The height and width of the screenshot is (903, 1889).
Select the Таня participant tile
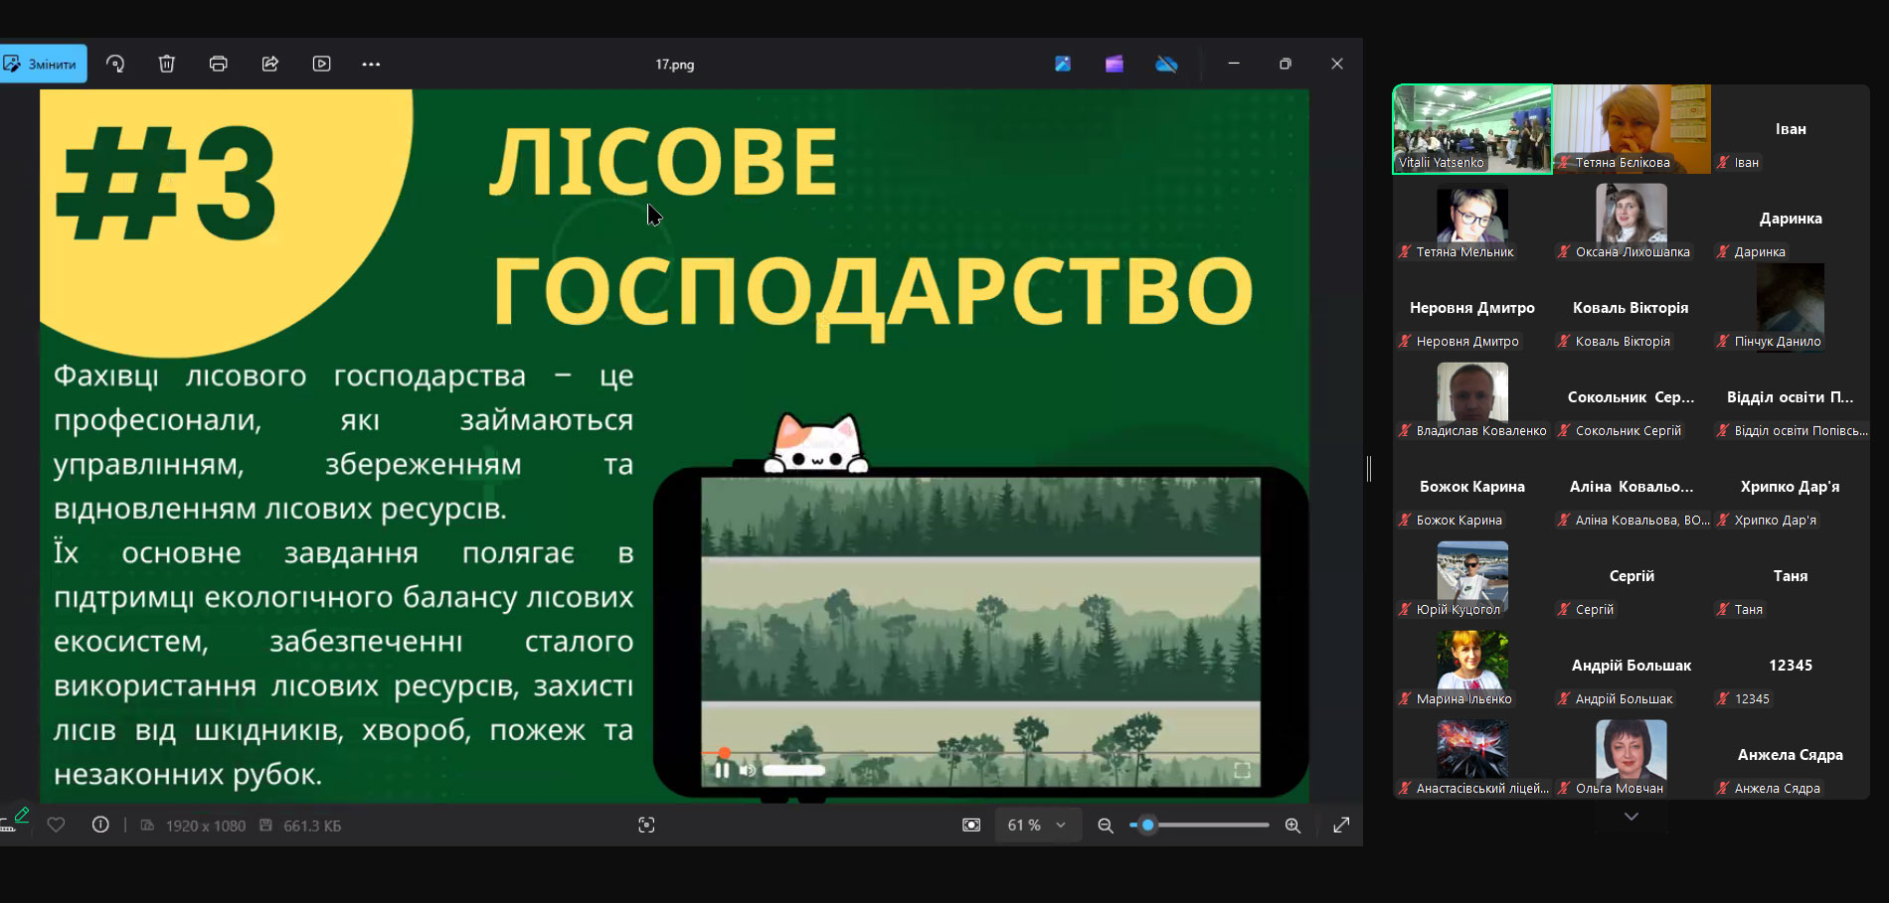(x=1791, y=576)
